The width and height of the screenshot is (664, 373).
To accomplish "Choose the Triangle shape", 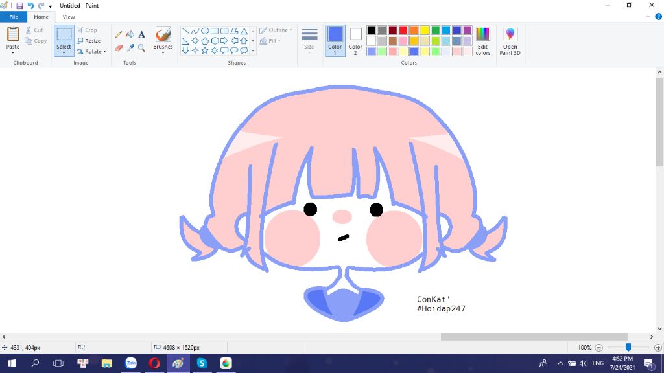I will pos(244,31).
